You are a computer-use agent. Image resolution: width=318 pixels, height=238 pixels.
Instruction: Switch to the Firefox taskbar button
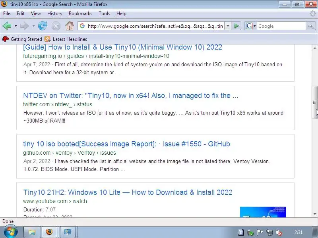point(49,232)
